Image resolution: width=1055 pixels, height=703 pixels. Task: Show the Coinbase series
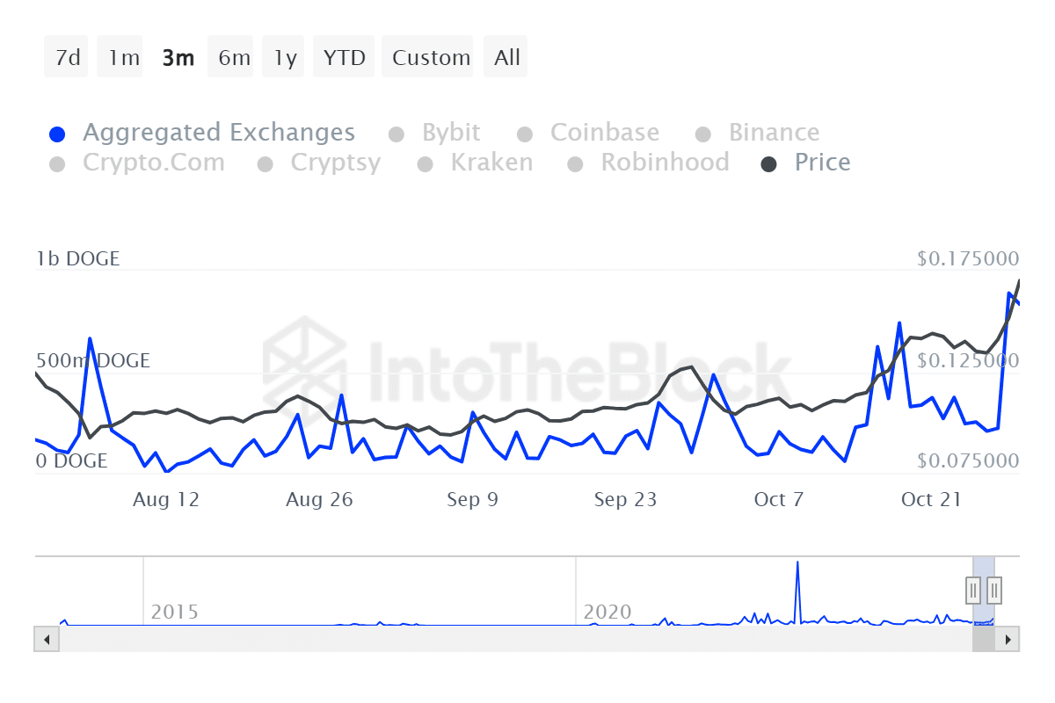click(525, 134)
